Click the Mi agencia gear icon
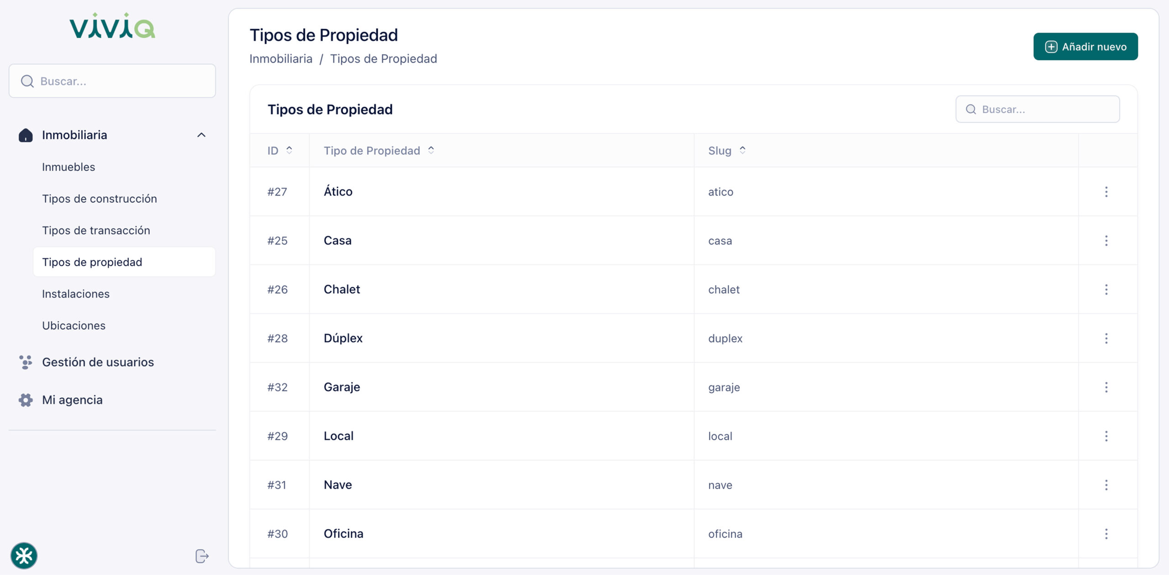Viewport: 1169px width, 575px height. 26,400
